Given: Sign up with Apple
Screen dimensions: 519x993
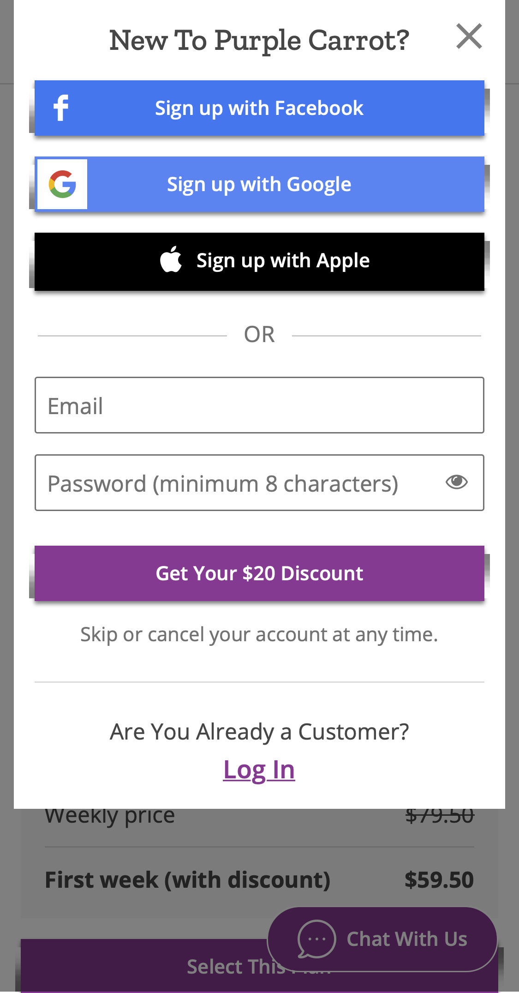Looking at the screenshot, I should coord(259,261).
